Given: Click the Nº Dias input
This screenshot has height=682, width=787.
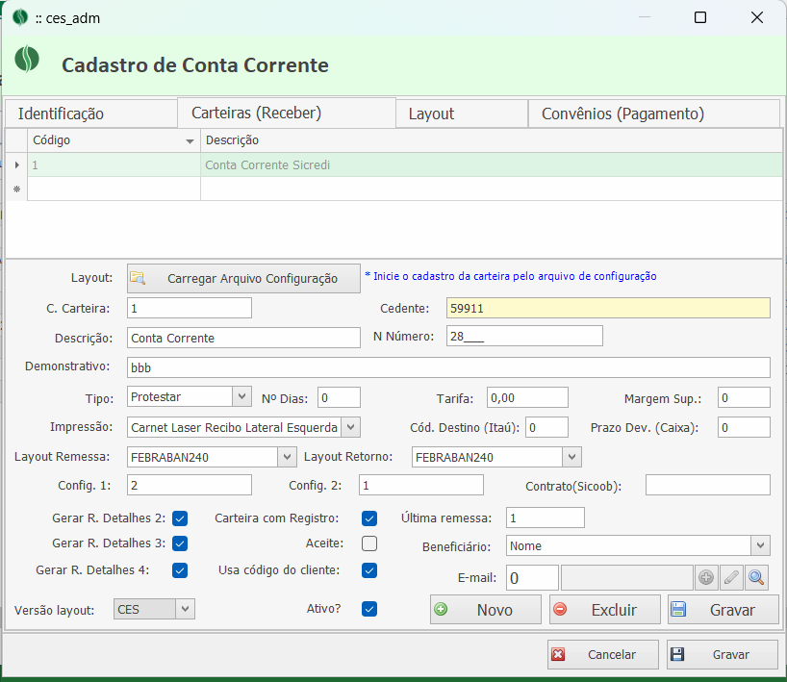Looking at the screenshot, I should (339, 397).
